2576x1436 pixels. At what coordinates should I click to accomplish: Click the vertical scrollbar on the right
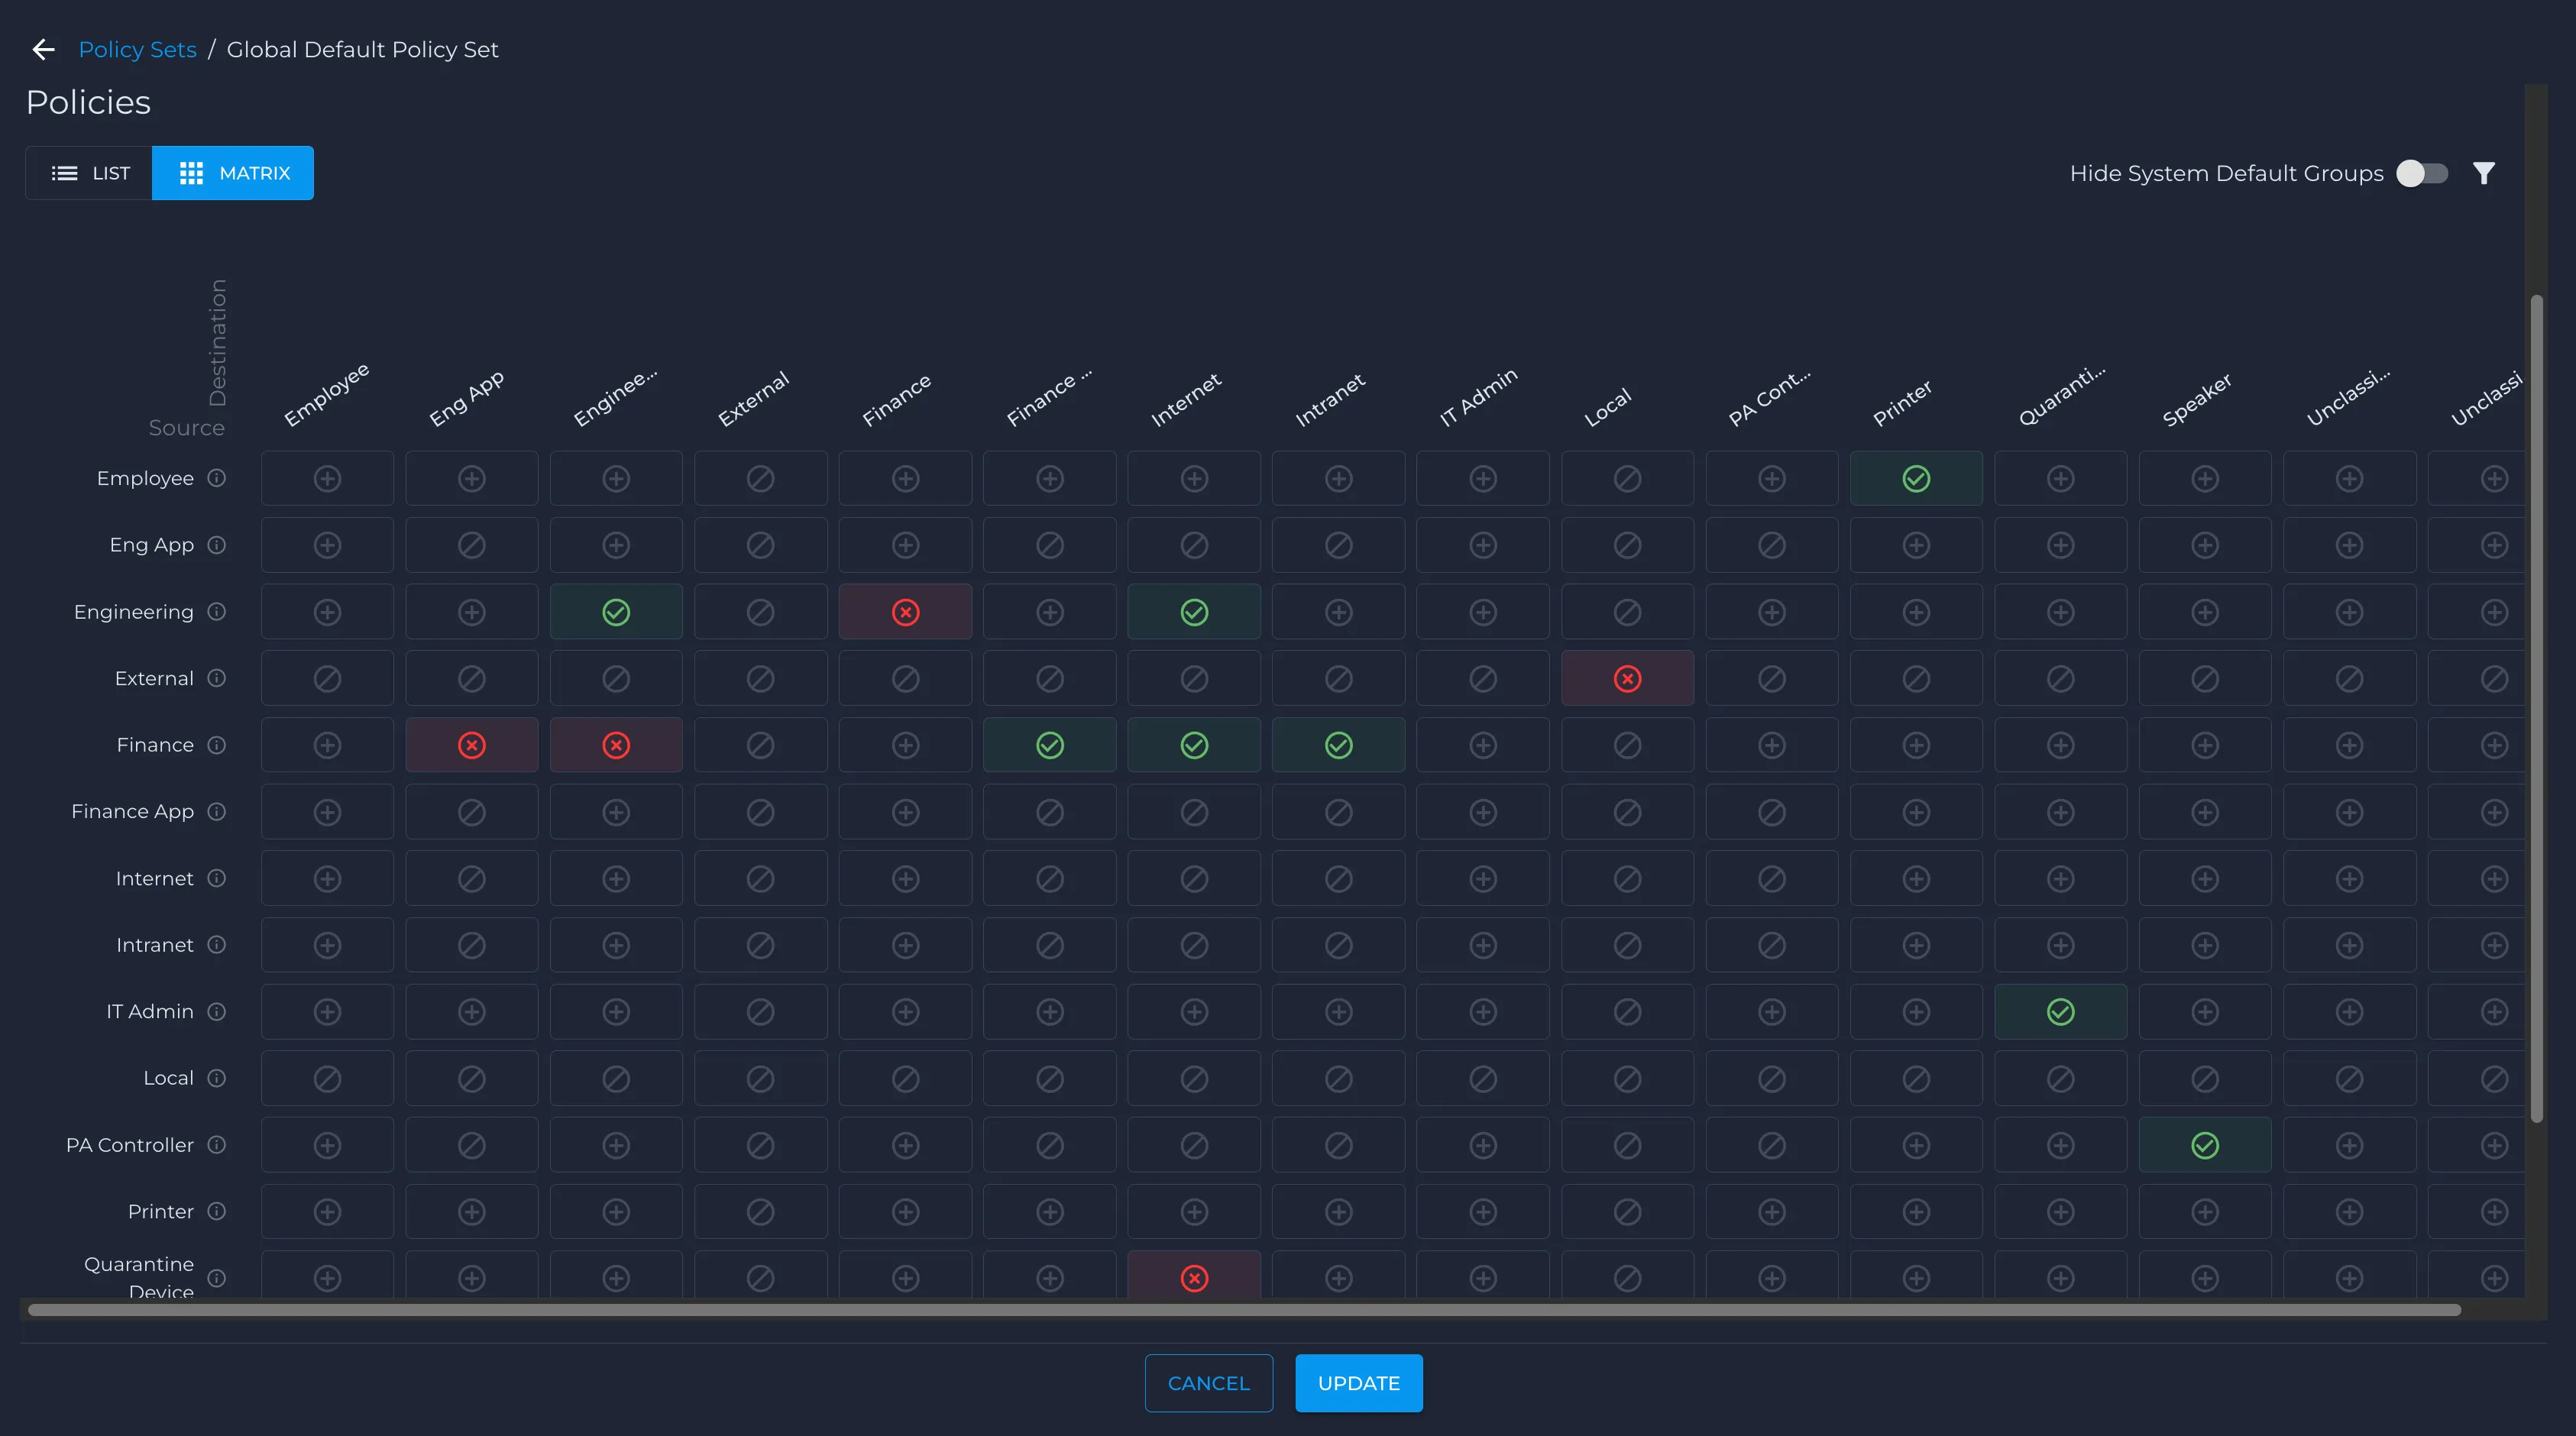tap(2536, 708)
